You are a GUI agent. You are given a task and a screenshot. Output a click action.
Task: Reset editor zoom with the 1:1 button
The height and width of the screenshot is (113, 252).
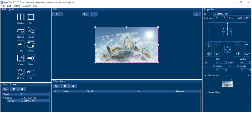click(94, 14)
